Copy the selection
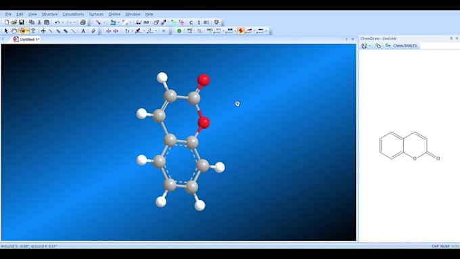This screenshot has height=259, width=460. (x=32, y=22)
